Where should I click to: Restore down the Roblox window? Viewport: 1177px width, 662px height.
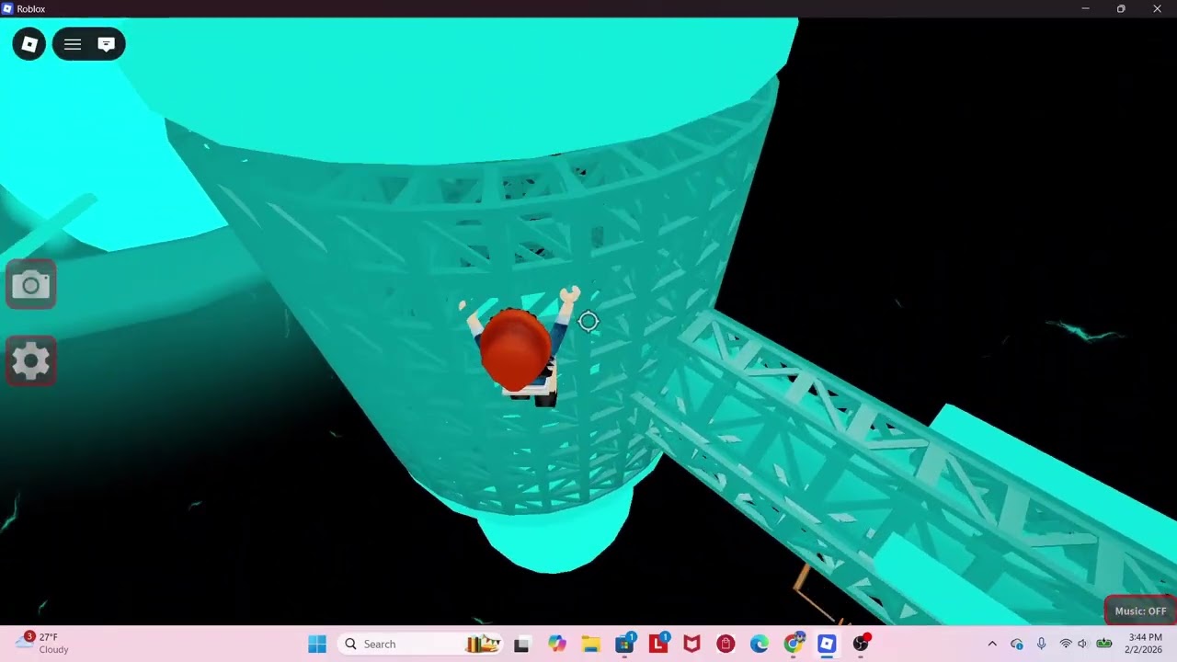[x=1121, y=8]
